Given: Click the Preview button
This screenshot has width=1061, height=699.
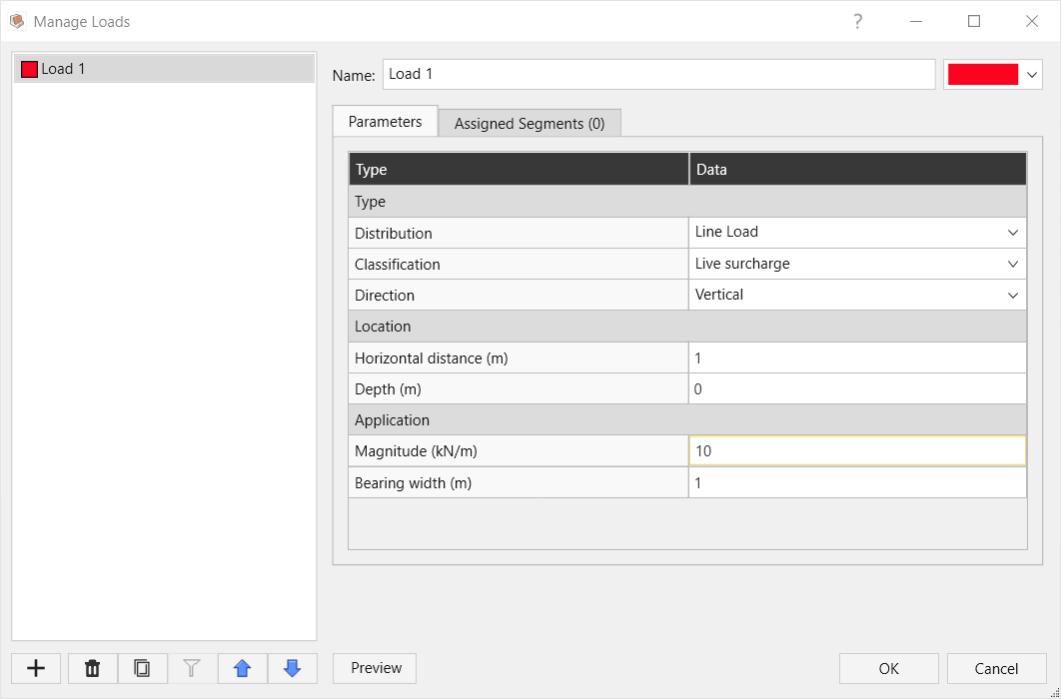Looking at the screenshot, I should [377, 669].
